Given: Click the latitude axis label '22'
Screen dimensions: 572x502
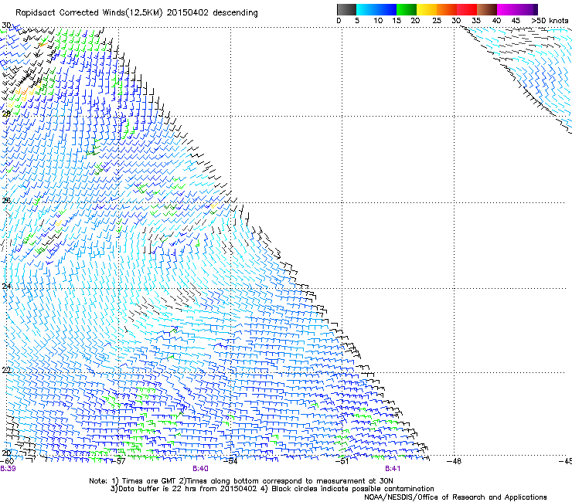Looking at the screenshot, I should 6,370.
